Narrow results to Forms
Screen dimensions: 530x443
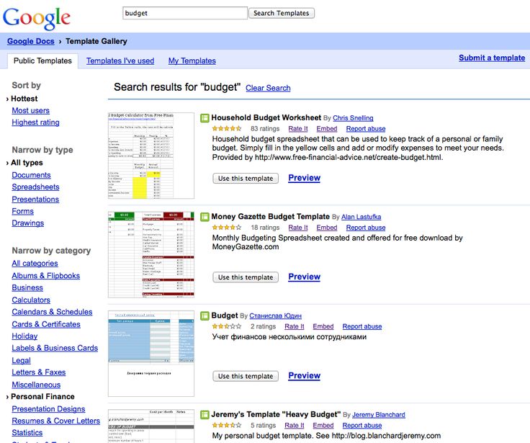click(22, 211)
